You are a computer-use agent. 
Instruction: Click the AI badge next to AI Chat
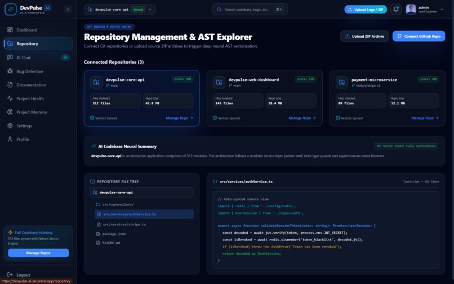(x=65, y=57)
